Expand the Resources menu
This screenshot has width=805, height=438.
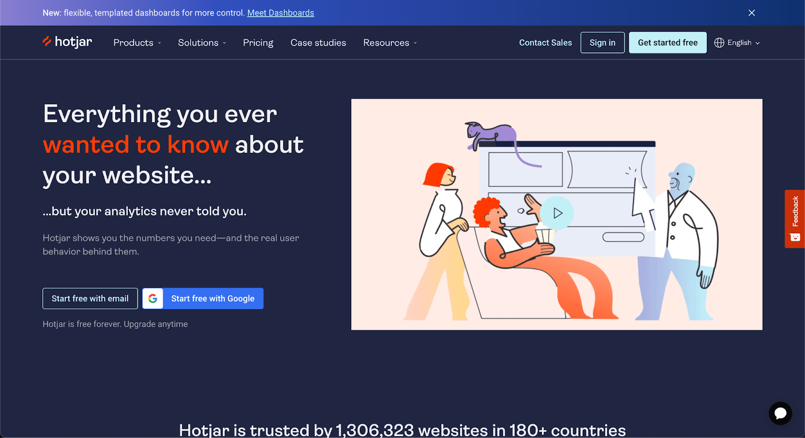pos(390,43)
